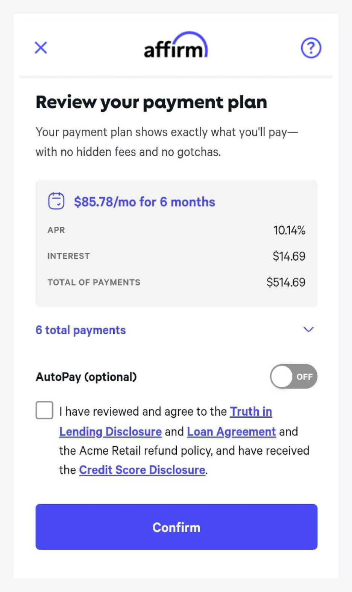Image resolution: width=352 pixels, height=592 pixels.
Task: Click the "6 total payments" label
Action: (x=80, y=330)
